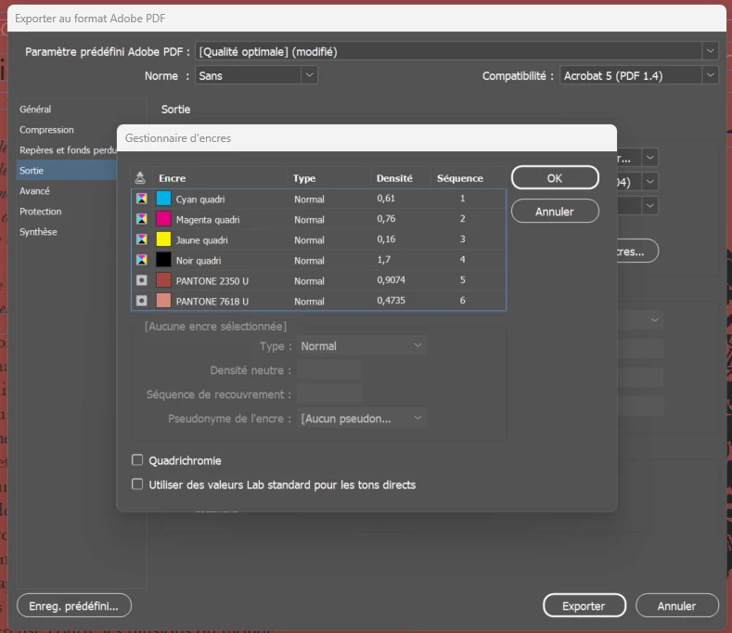The image size is (732, 633).
Task: Check Utiliser des valeurs Lab standard option
Action: coord(137,484)
